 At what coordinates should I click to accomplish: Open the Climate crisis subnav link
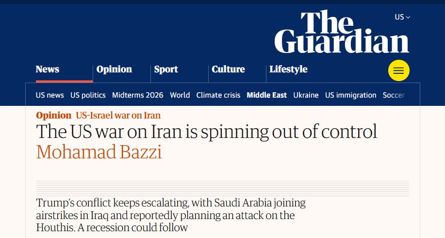218,95
